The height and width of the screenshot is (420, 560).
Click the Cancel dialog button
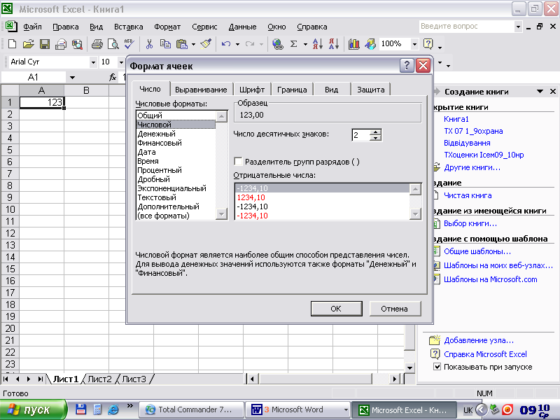pyautogui.click(x=395, y=309)
